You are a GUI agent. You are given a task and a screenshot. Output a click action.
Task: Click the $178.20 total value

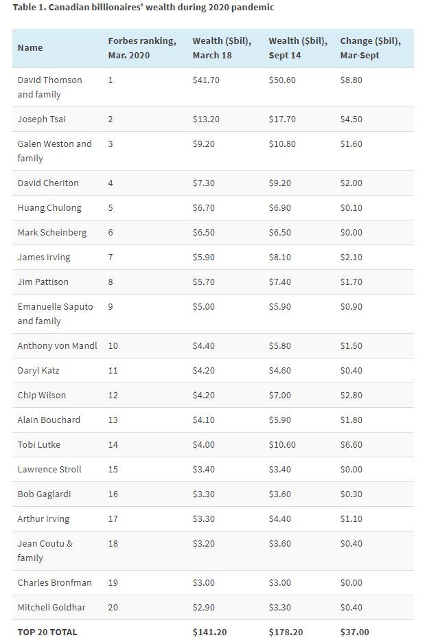click(x=286, y=632)
